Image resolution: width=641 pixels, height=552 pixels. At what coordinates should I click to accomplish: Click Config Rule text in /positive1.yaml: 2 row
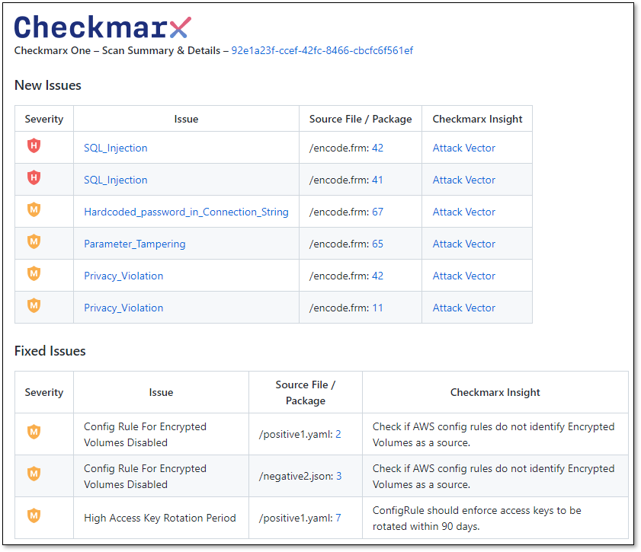[145, 435]
